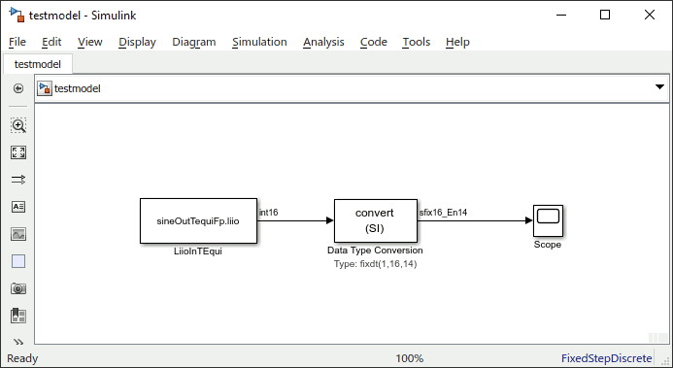
Task: Click the testmodel model icon in breadcrumb
Action: (45, 88)
